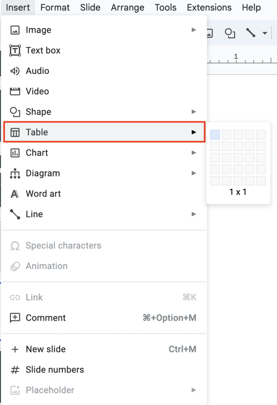Add a Comment
The width and height of the screenshot is (277, 405).
46,318
